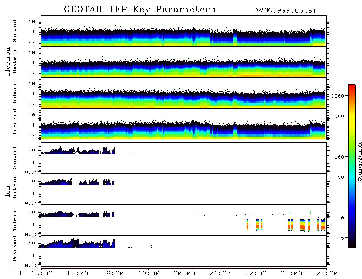Click the "0.1" tick on Electron Dawnward axis
The width and height of the screenshot is (362, 279).
point(33,135)
